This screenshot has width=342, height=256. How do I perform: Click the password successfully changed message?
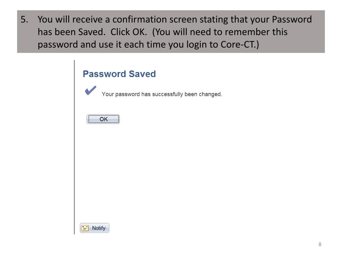(162, 94)
